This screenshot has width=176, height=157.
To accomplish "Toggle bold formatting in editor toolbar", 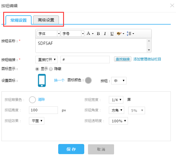I will point(98,34).
